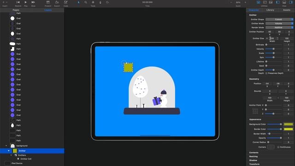Open the Inspector tab

click(x=254, y=10)
